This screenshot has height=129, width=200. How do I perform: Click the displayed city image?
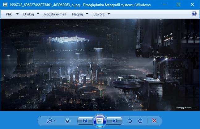click(100, 65)
